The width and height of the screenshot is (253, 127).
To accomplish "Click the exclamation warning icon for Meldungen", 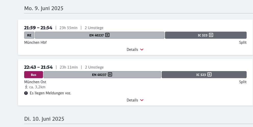I will 26,93.
